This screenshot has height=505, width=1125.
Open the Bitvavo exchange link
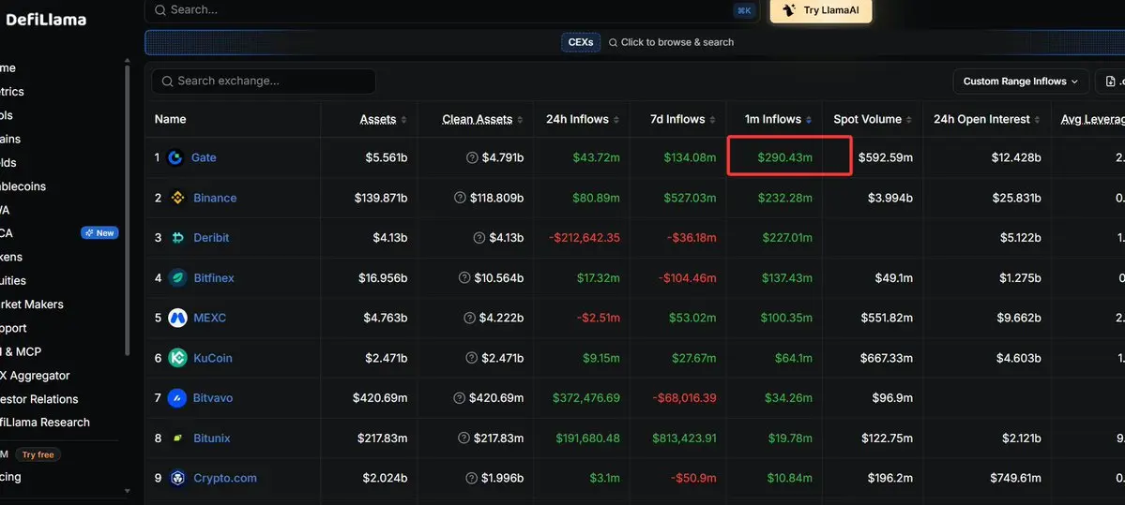tap(212, 398)
